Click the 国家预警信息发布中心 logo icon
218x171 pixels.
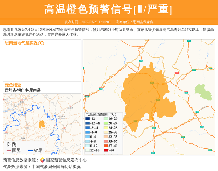[x=43, y=160]
